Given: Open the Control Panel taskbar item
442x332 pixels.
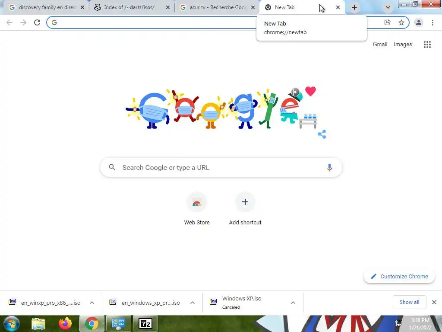Looking at the screenshot, I should [119, 323].
